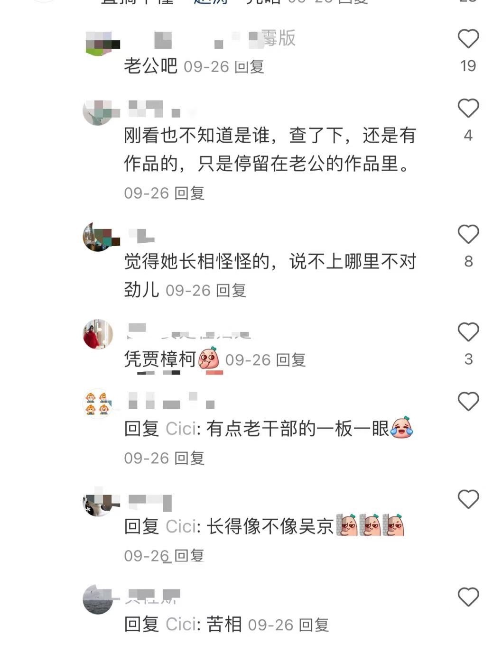Reply to the comment ending '老公的作品里'
The width and height of the screenshot is (502, 652).
coord(189,193)
